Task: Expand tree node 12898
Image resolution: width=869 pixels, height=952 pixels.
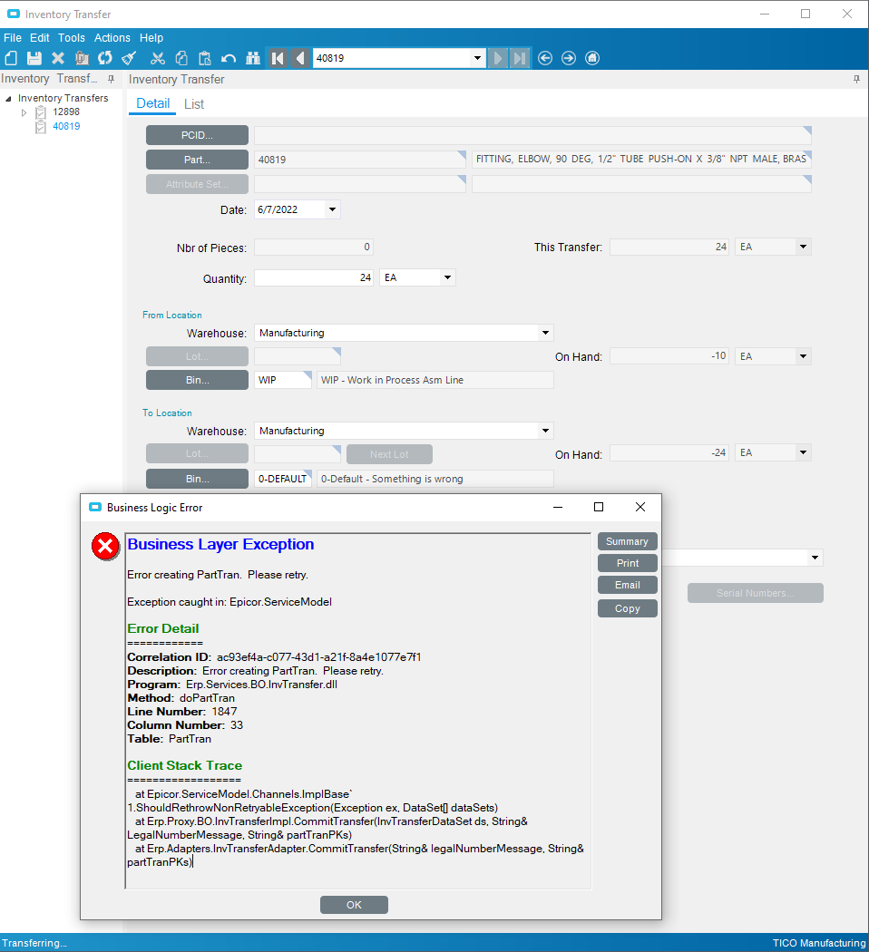Action: (24, 112)
